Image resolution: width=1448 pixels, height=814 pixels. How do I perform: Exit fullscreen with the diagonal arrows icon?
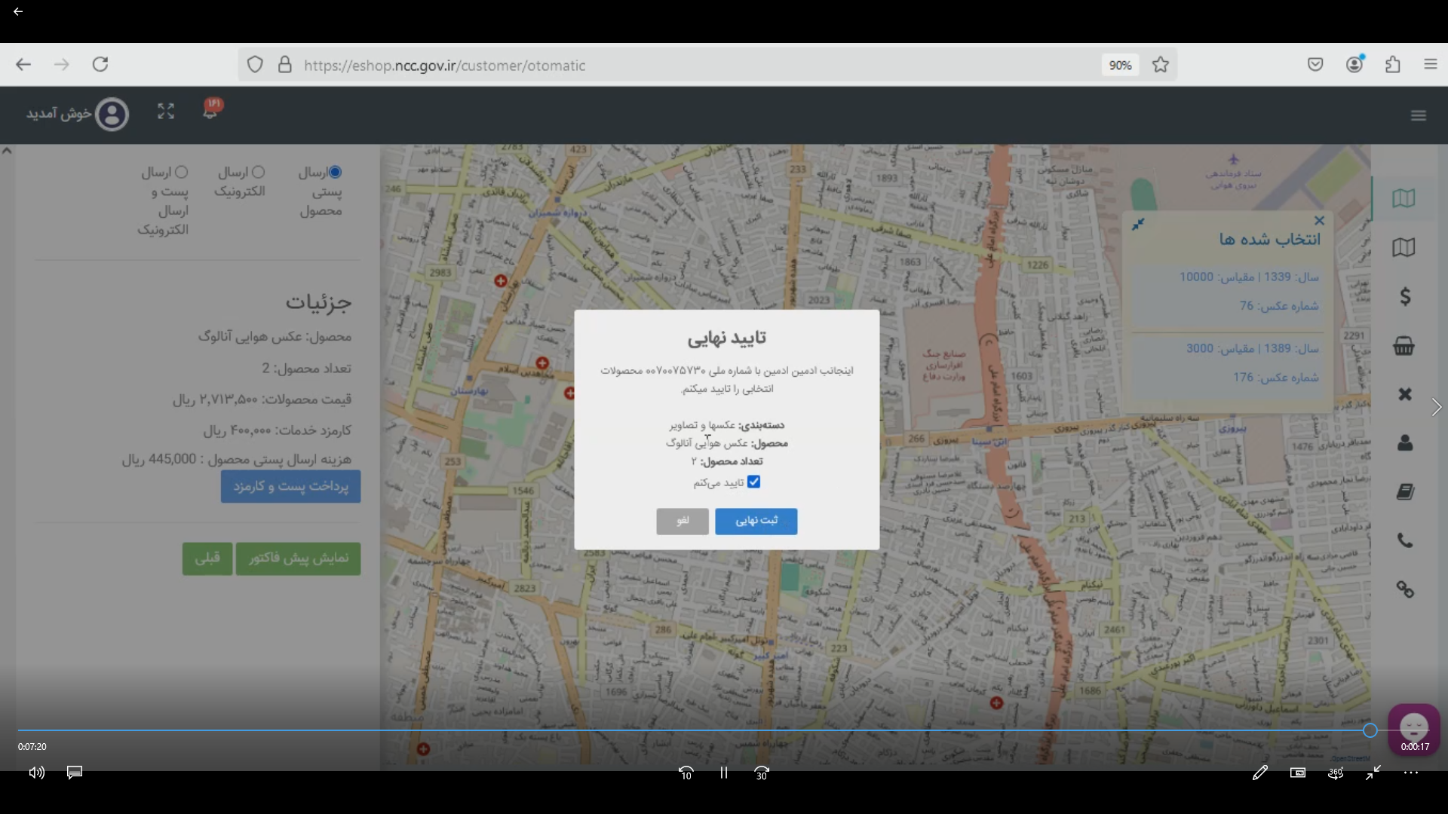(1373, 773)
